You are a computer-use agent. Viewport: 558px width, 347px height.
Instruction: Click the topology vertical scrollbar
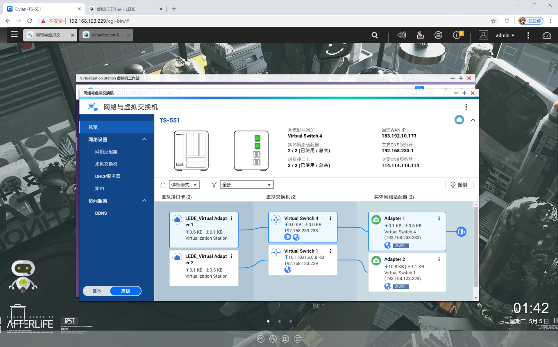click(476, 247)
